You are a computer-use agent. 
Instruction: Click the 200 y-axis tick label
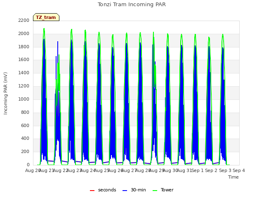coord(25,151)
